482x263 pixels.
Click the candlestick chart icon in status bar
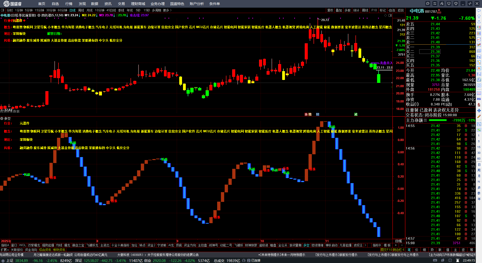443,260
